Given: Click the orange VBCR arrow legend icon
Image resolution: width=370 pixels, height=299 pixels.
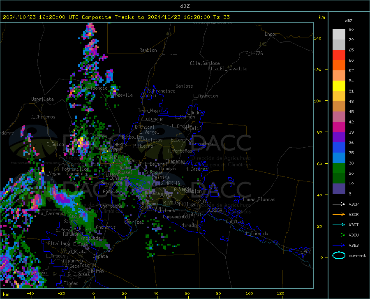Looking at the screenshot, I should [x=339, y=215].
